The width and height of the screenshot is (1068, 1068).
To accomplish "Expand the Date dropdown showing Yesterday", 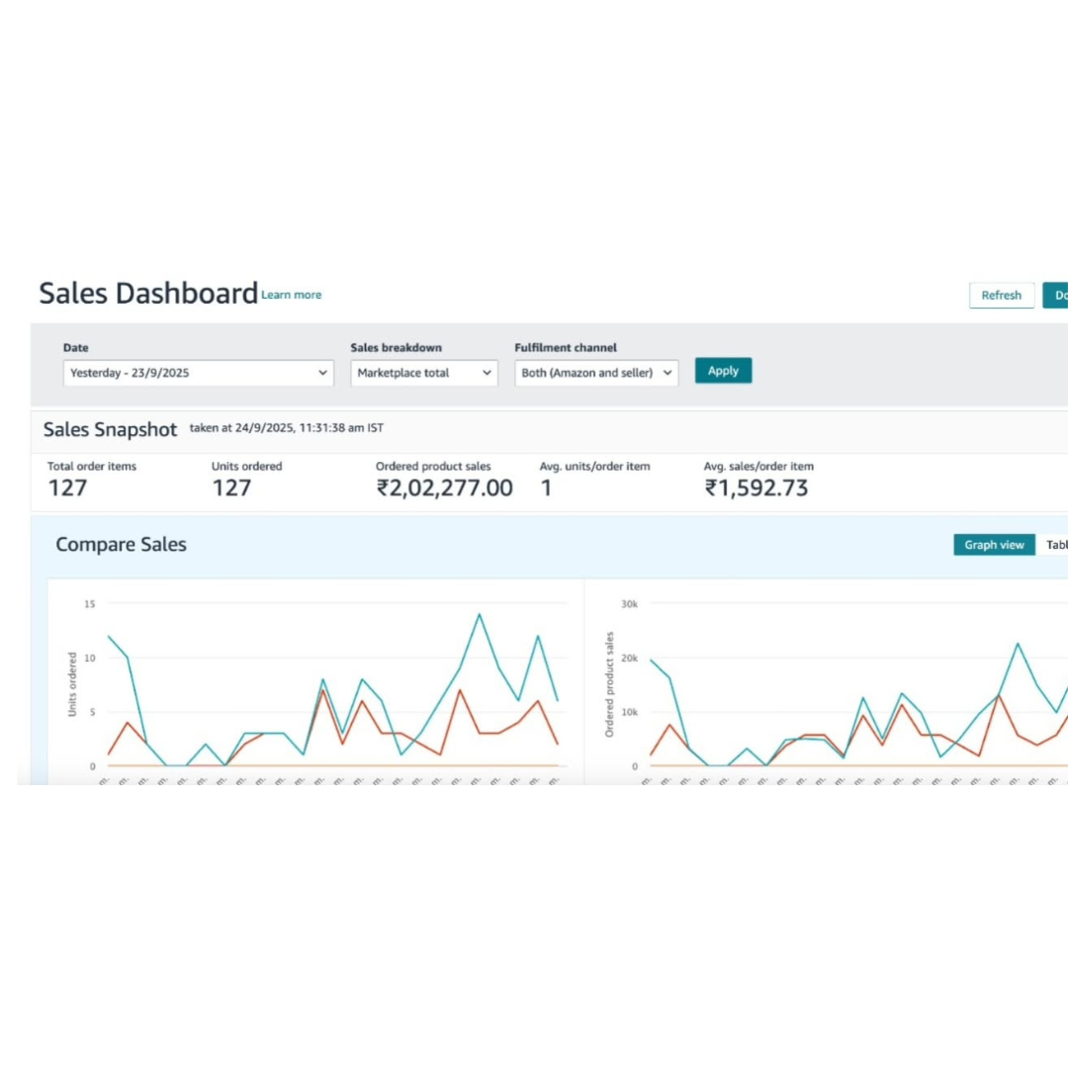I will [x=199, y=373].
